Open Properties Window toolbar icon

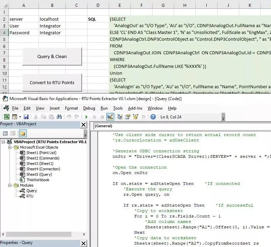tap(128, 117)
